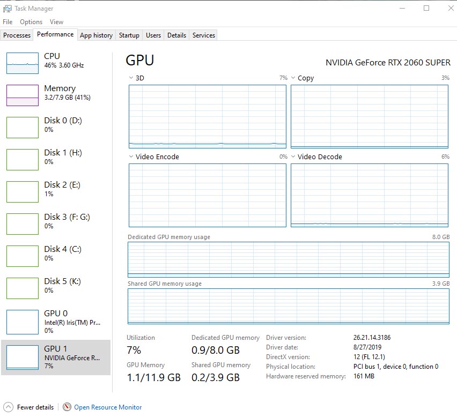Switch to the Details tab

176,35
